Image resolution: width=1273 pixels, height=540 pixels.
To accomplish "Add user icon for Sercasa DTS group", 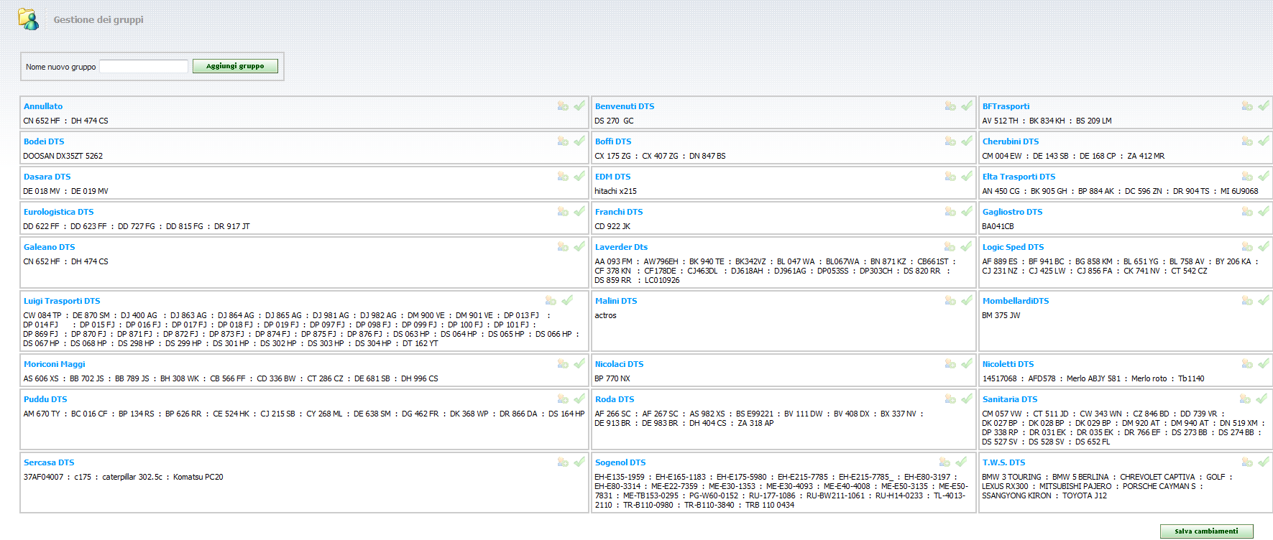I will click(x=563, y=462).
